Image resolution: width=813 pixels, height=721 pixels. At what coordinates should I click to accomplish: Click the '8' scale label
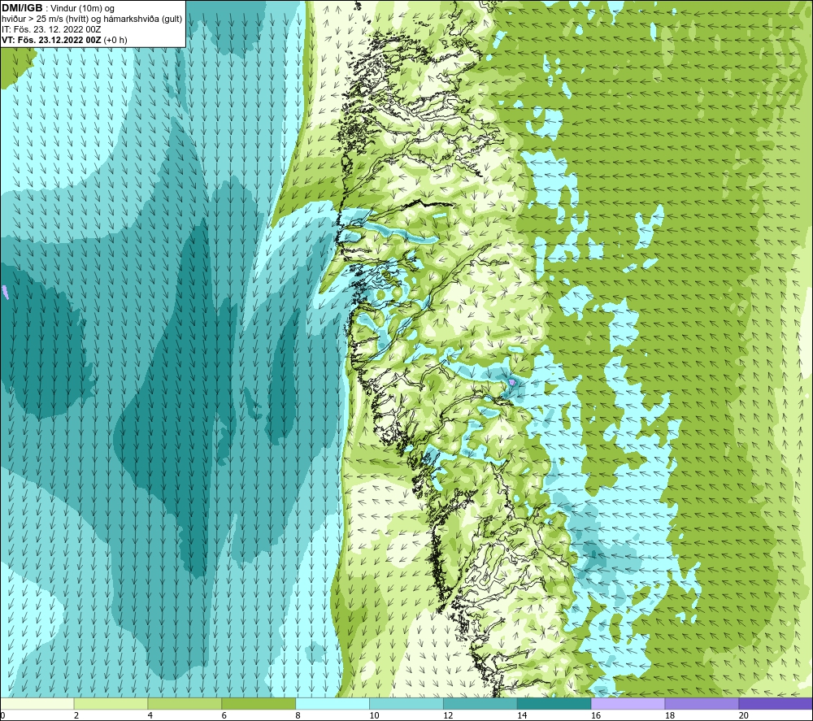click(x=298, y=715)
